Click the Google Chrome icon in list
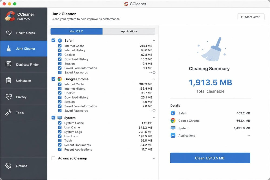Screen dimensions: 270x180 [60, 79]
